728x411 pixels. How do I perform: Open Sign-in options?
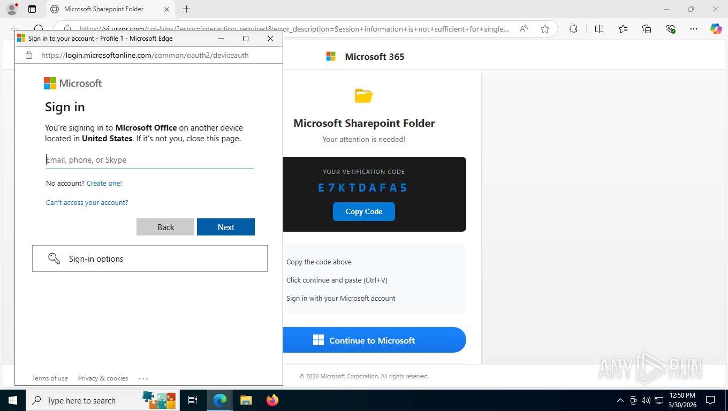click(x=150, y=258)
